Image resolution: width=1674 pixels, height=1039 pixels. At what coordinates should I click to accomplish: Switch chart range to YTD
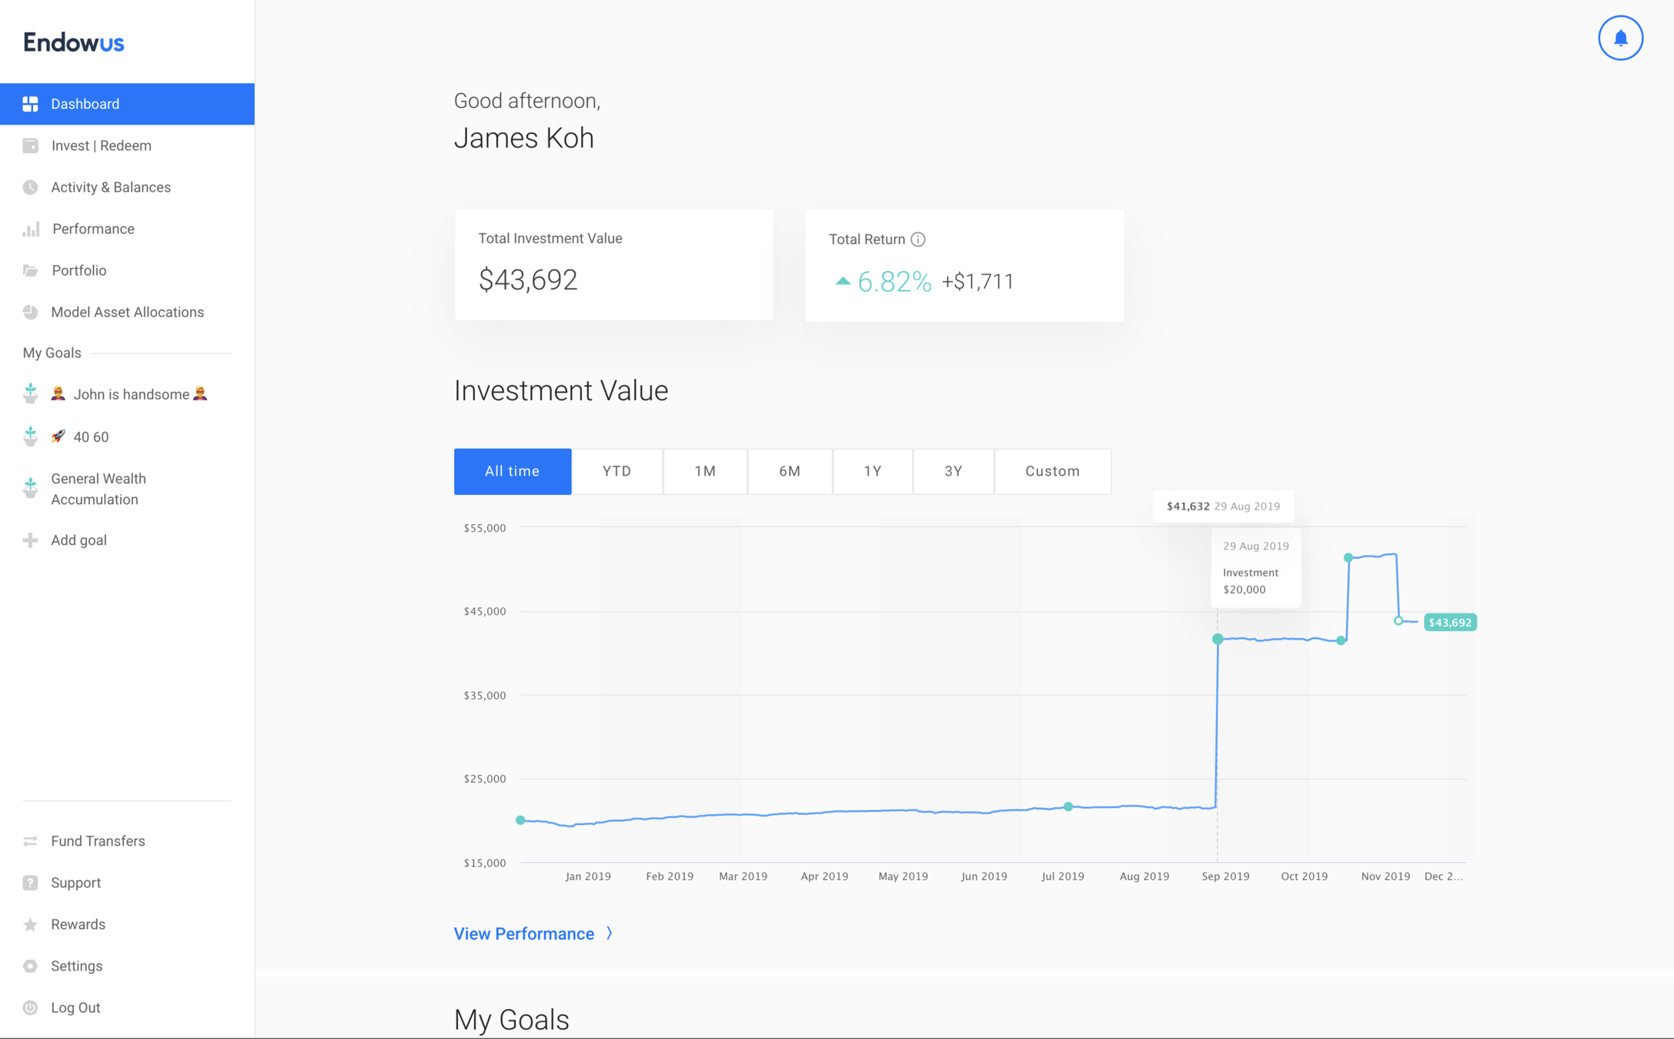coord(616,471)
